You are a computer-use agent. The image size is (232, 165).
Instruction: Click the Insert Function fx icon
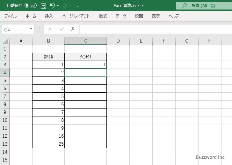coord(73,29)
